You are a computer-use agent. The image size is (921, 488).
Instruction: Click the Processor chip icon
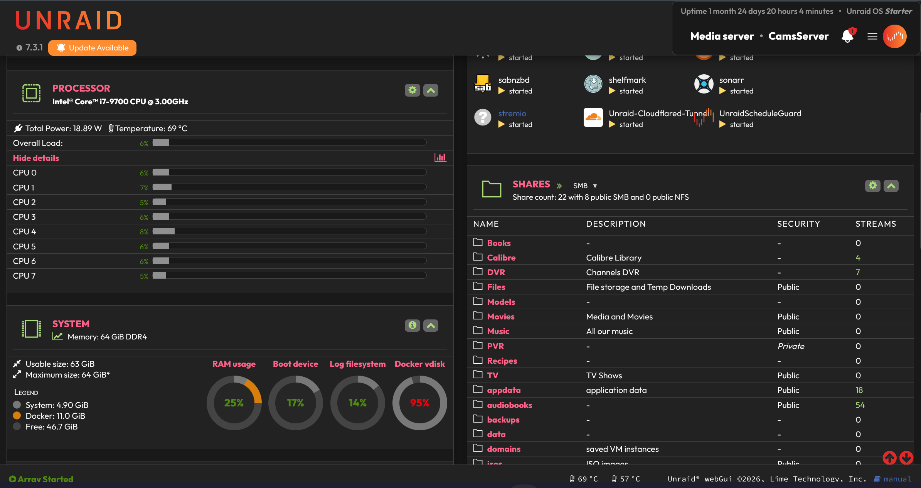[31, 93]
